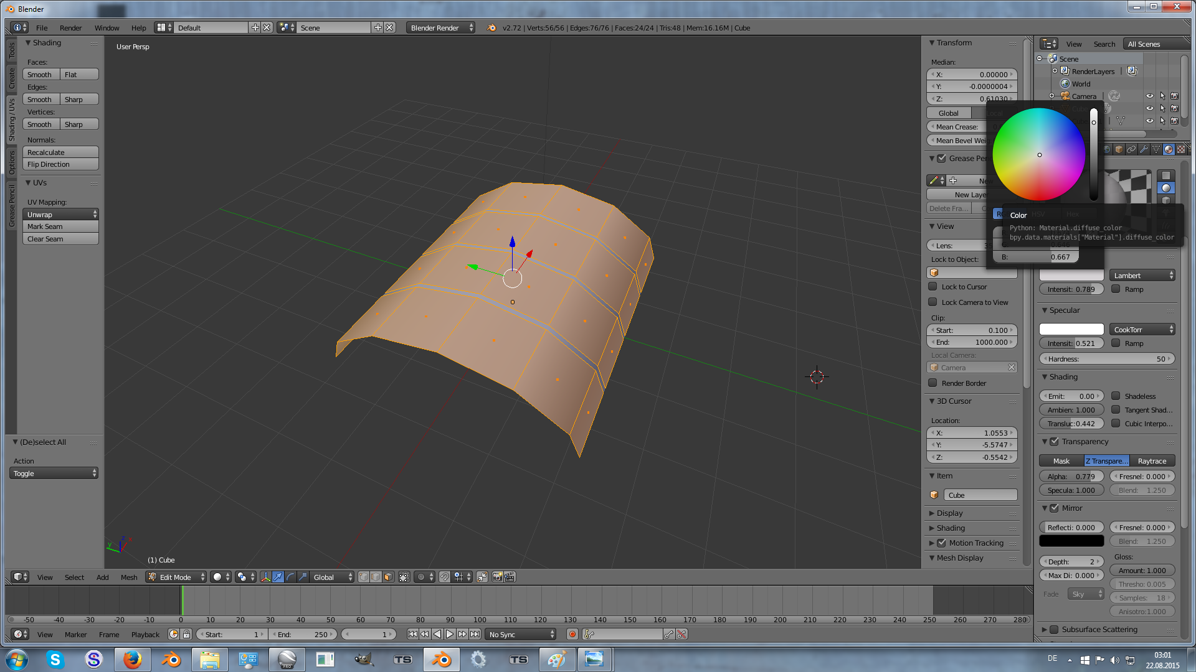1196x672 pixels.
Task: Click the snap magnet icon
Action: click(444, 577)
